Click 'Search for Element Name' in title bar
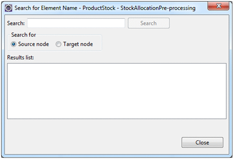234x159 pixels. tap(44, 8)
